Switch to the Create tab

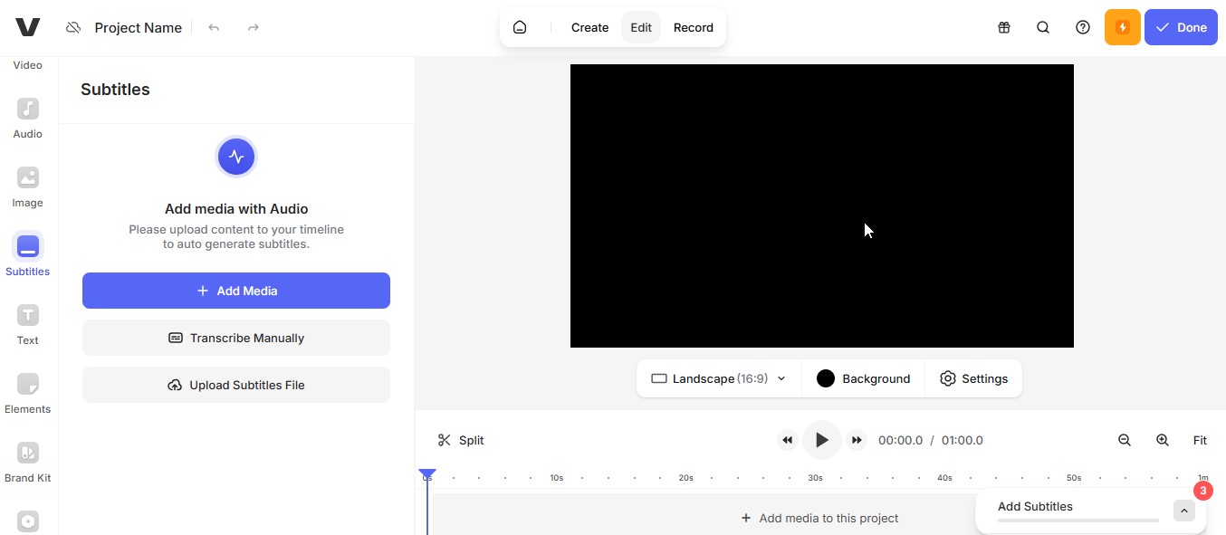589,28
